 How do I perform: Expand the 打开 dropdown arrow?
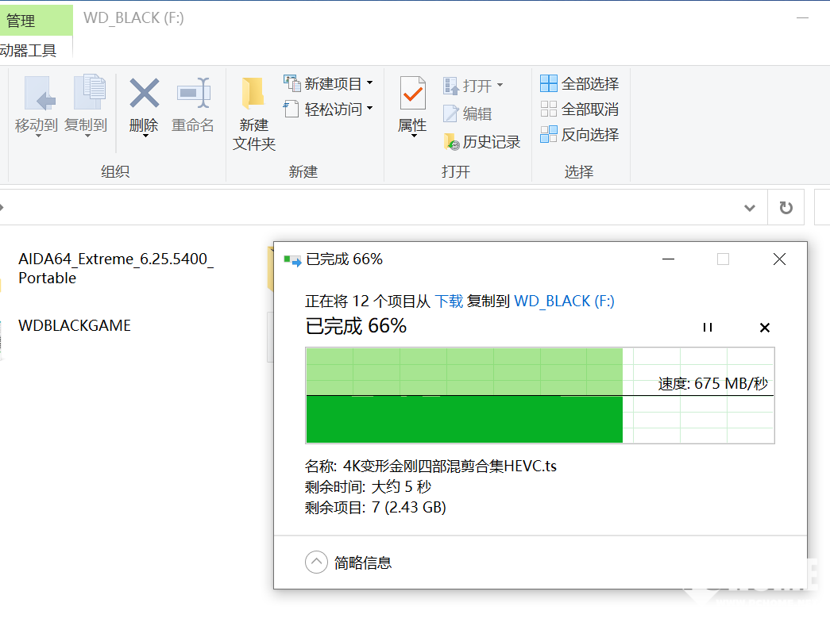click(x=500, y=85)
